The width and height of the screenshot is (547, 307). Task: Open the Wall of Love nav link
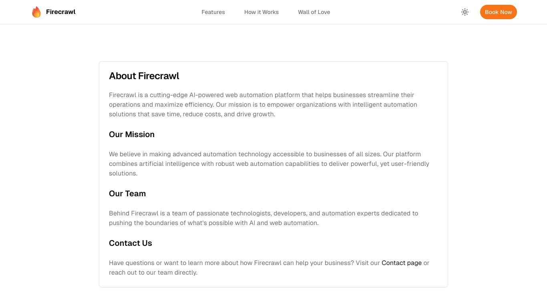pyautogui.click(x=314, y=12)
